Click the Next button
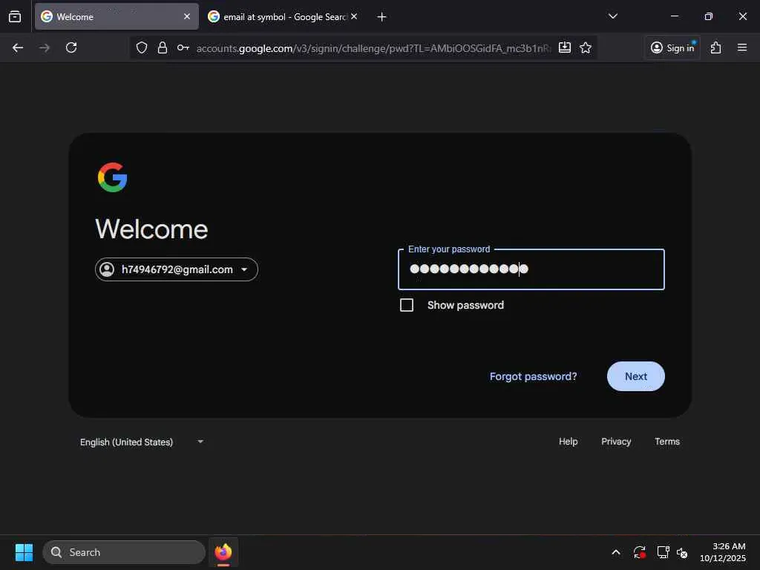 click(x=636, y=376)
